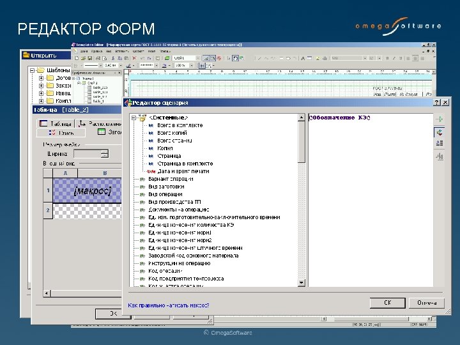Click 'Ширина' stepper arrows in table dialog
This screenshot has height=345, width=460.
(x=104, y=153)
